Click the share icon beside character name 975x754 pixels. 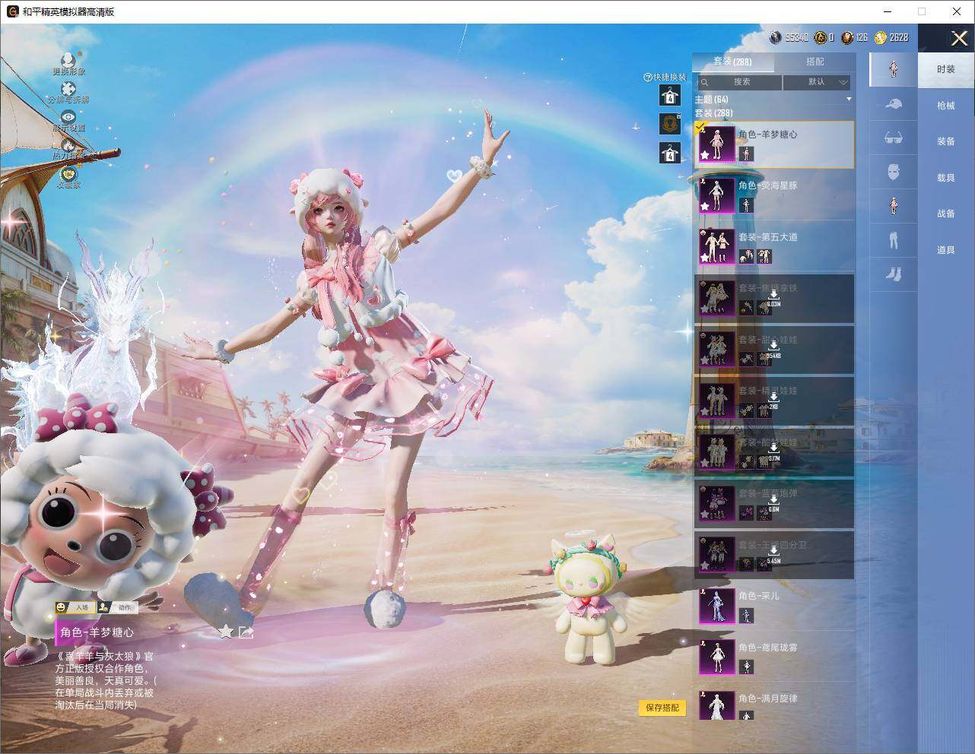(246, 632)
